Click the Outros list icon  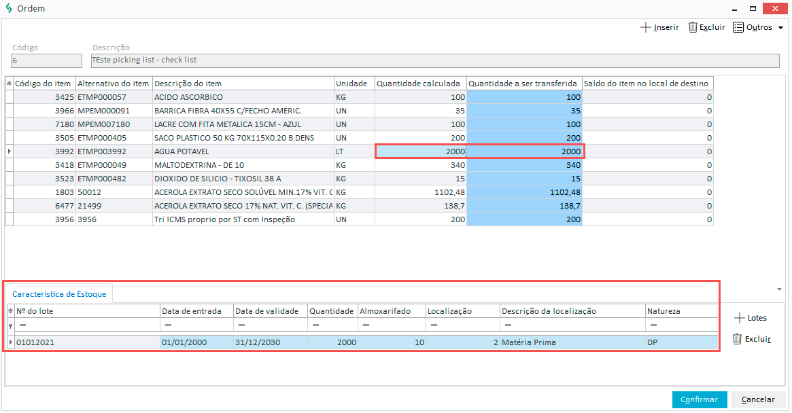click(738, 27)
